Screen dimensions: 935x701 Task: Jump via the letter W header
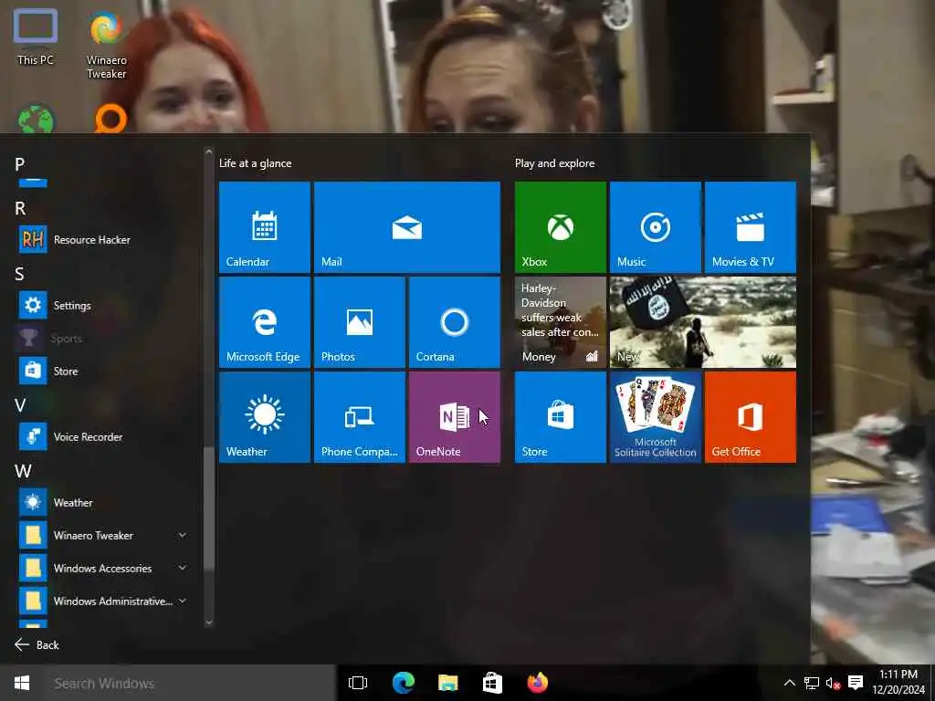(23, 471)
